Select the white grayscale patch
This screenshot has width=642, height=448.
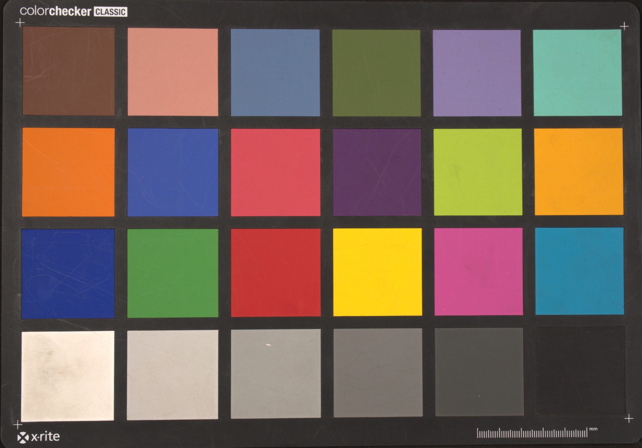tap(68, 376)
